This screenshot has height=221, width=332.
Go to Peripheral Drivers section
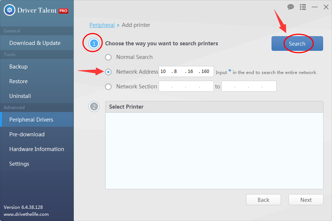pos(37,119)
